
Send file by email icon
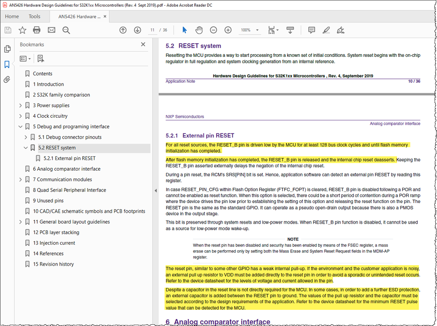52,30
